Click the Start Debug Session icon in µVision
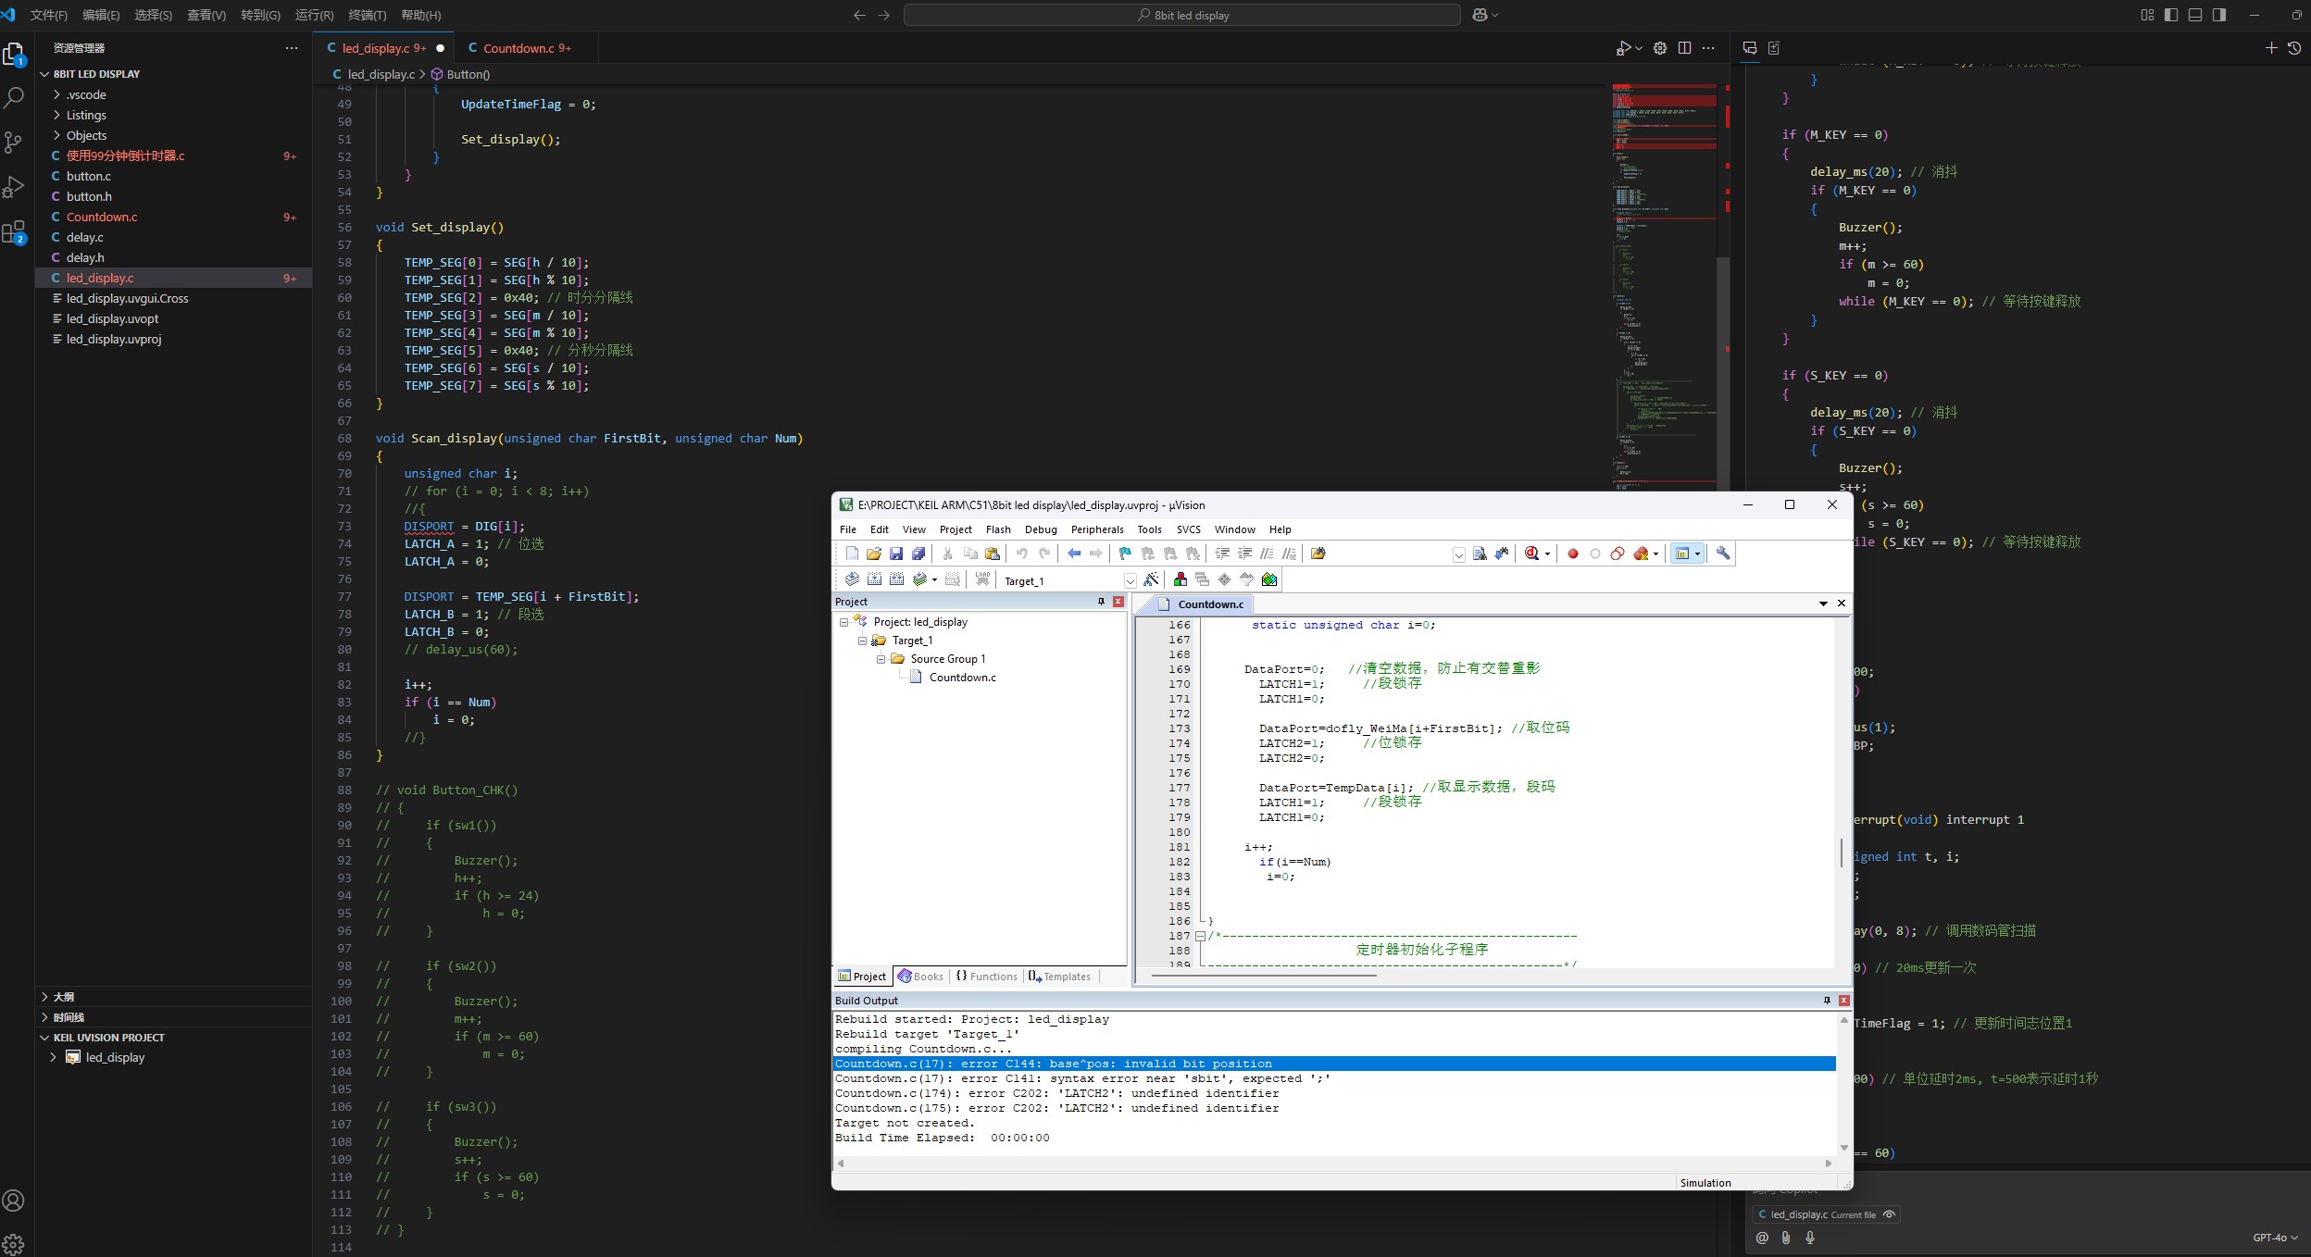 pos(1532,554)
